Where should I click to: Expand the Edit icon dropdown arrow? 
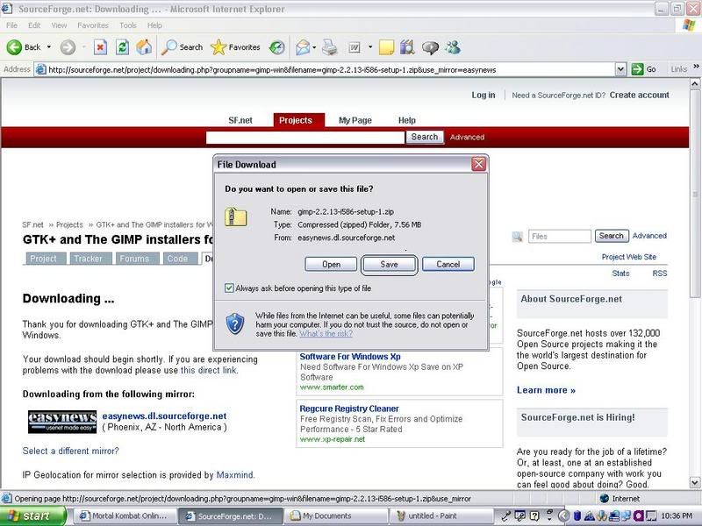coord(370,47)
